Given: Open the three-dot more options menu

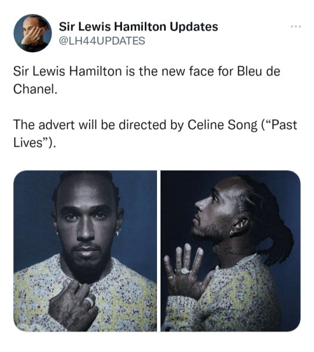Looking at the screenshot, I should (295, 27).
